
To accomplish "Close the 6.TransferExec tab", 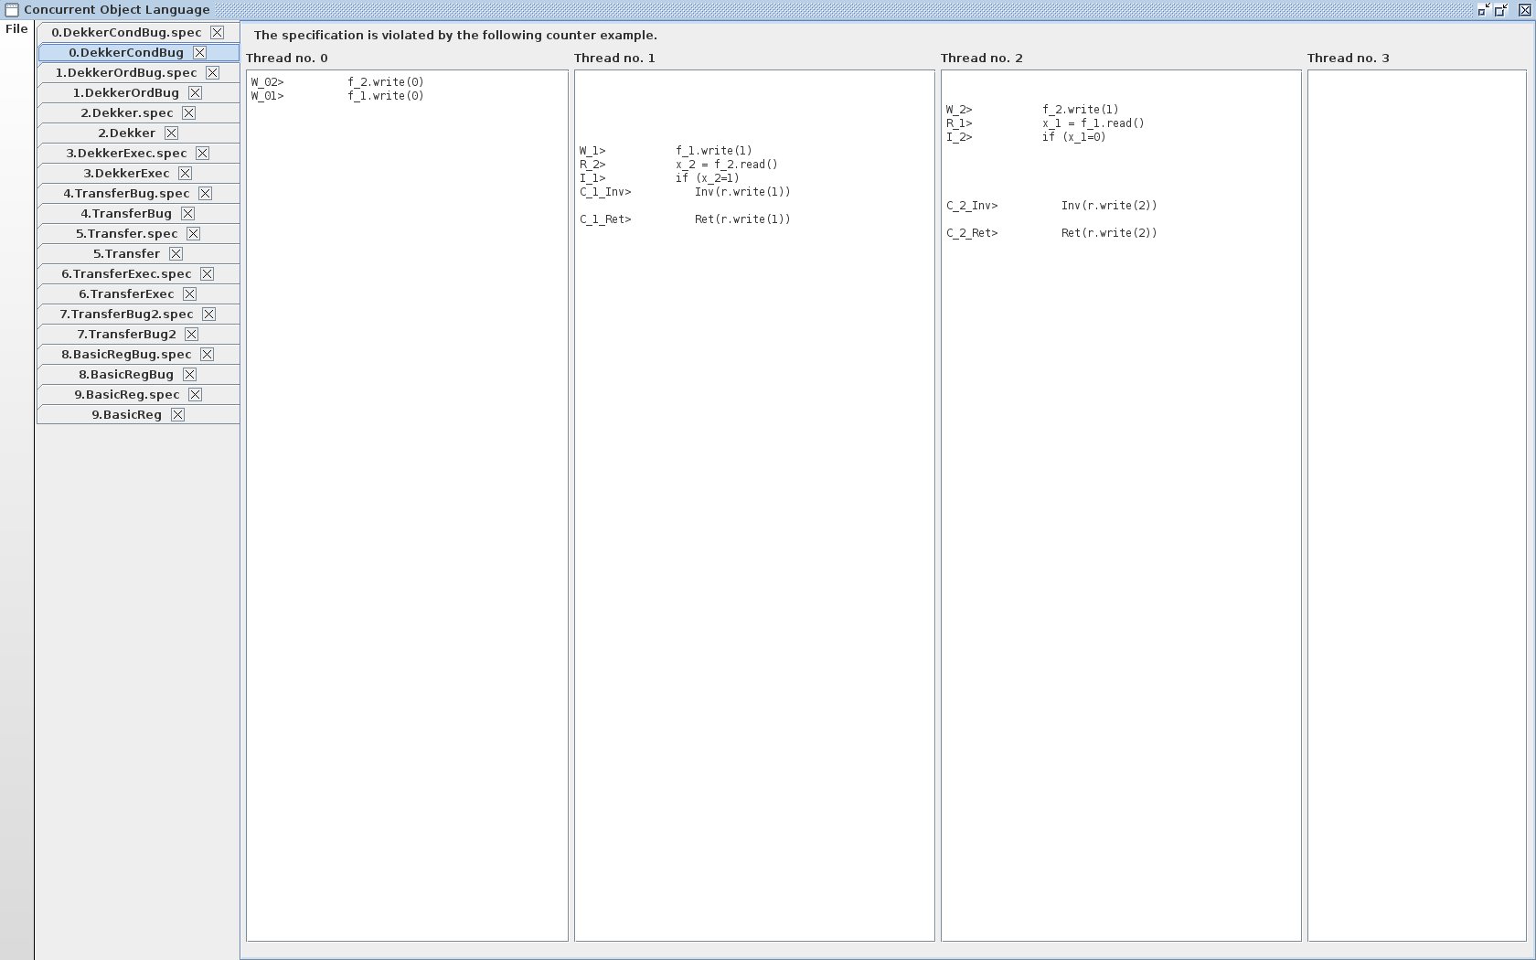I will click(189, 293).
